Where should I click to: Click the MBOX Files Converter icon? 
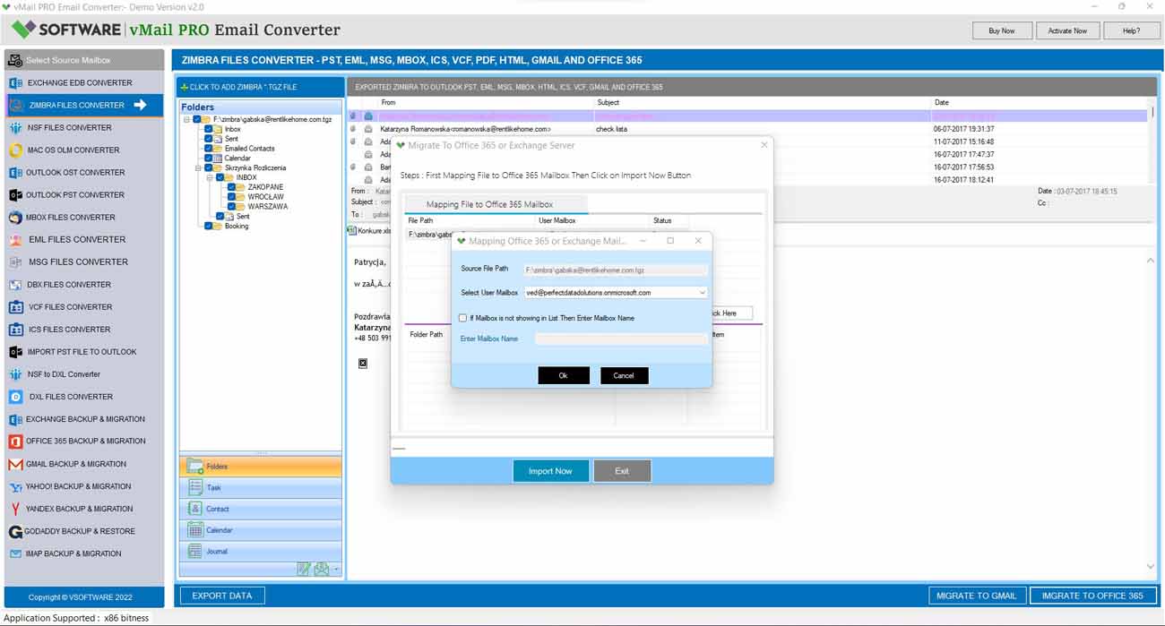[15, 217]
